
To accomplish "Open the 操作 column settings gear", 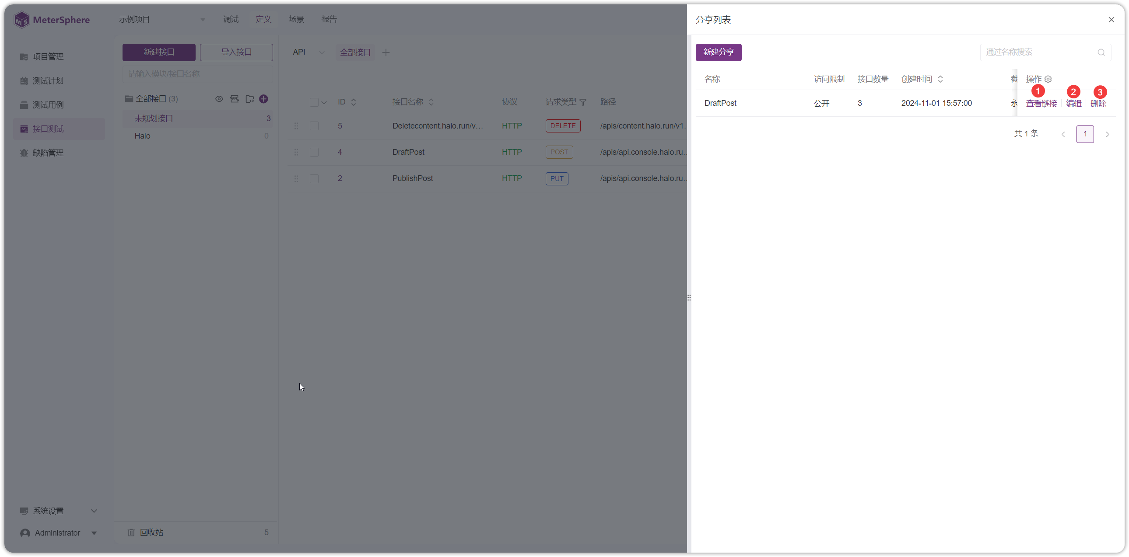I will [x=1048, y=79].
